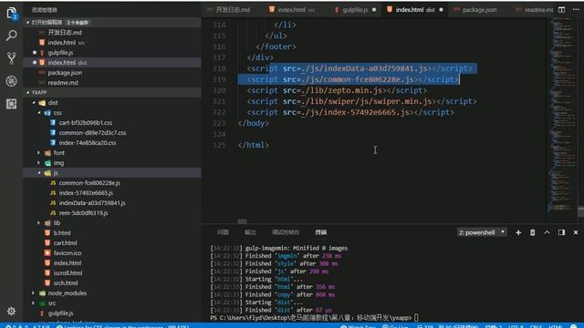584x328 pixels.
Task: Select the Terminal tab in the panel
Action: pyautogui.click(x=320, y=232)
